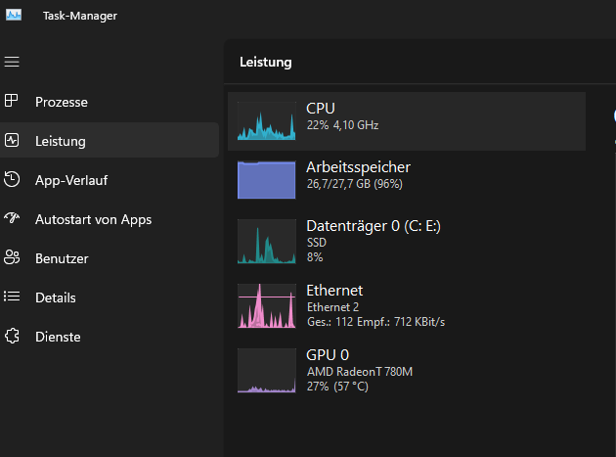Click the Details list icon in sidebar
This screenshot has height=457, width=616.
point(12,297)
